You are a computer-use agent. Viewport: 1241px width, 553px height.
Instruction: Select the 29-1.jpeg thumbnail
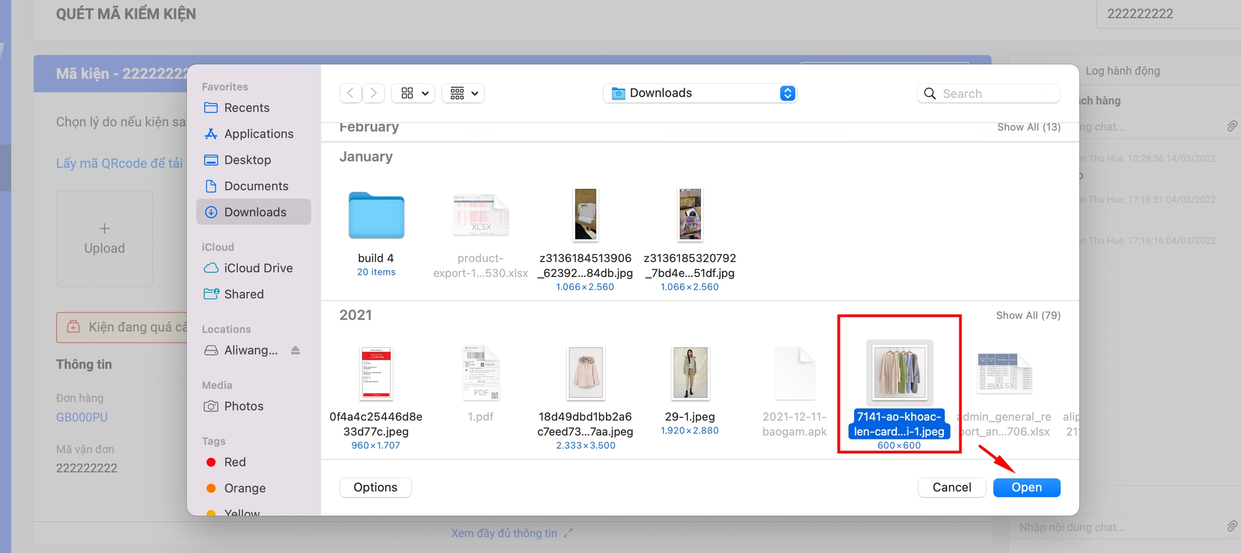[690, 373]
